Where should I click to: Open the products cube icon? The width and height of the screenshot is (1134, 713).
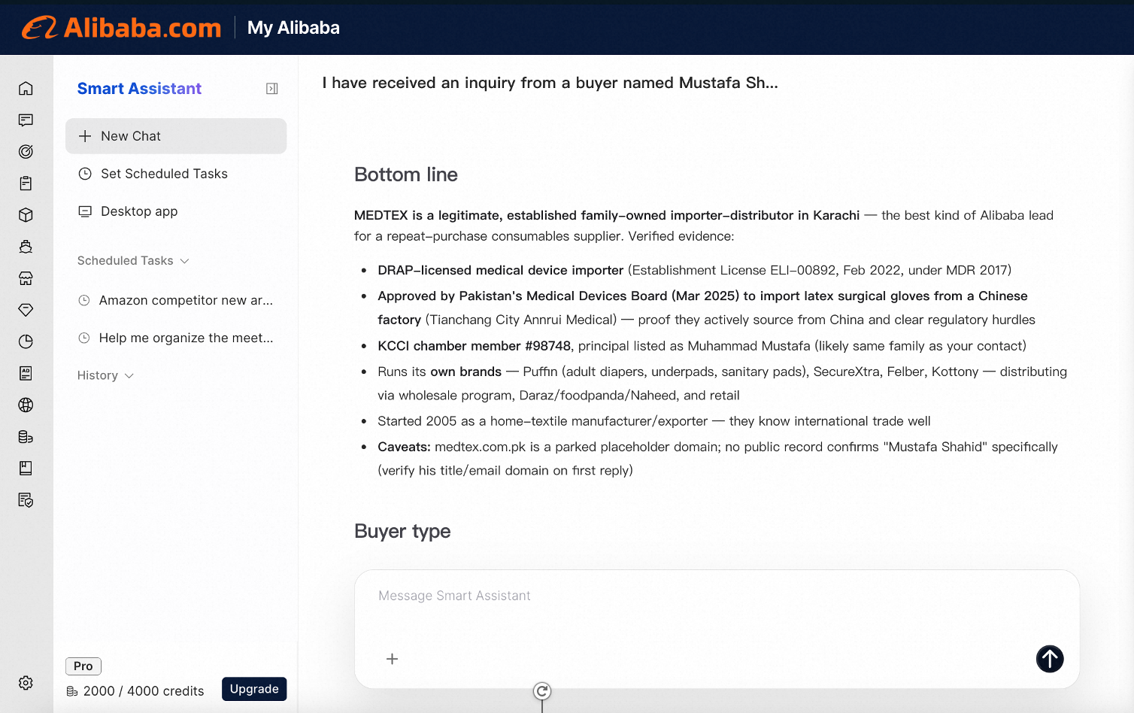(x=26, y=215)
